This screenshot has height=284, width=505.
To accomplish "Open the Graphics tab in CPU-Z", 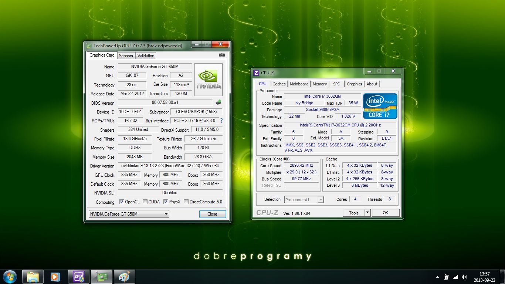I will (354, 84).
